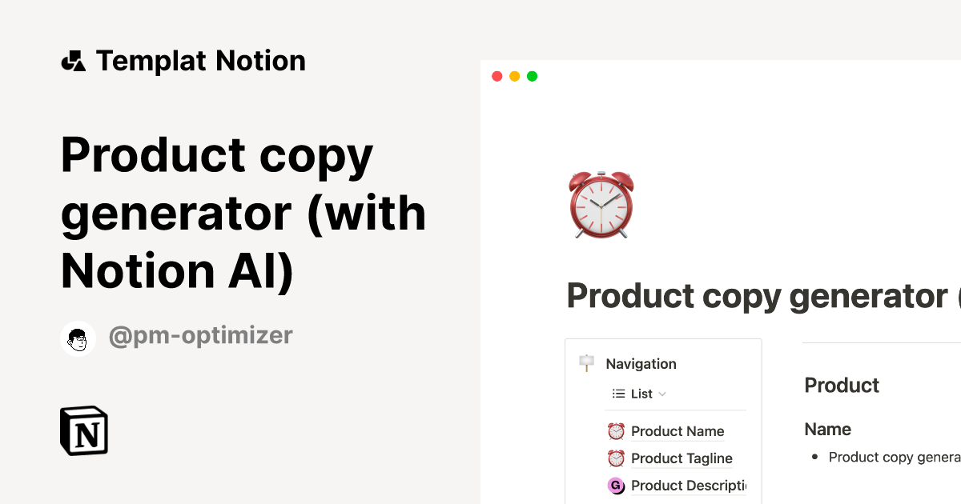The width and height of the screenshot is (961, 504).
Task: Switch to the List view in Navigation
Action: [x=640, y=394]
